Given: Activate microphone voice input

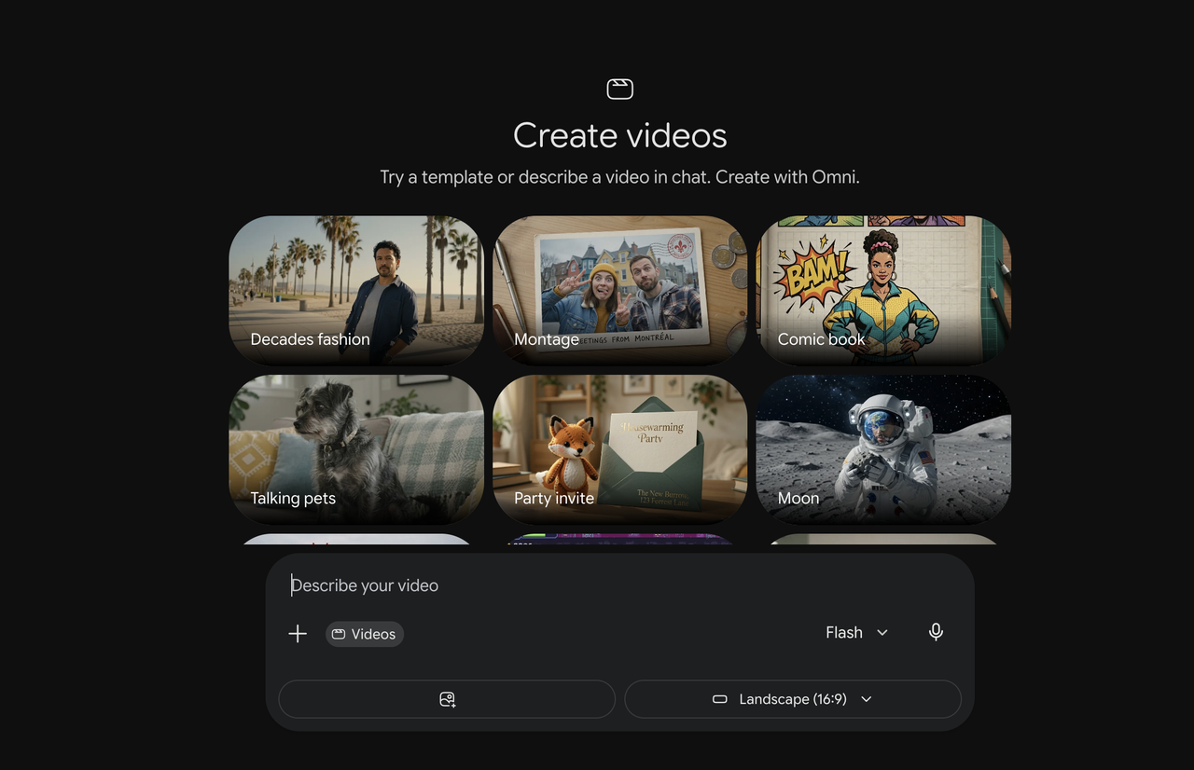Looking at the screenshot, I should point(936,632).
